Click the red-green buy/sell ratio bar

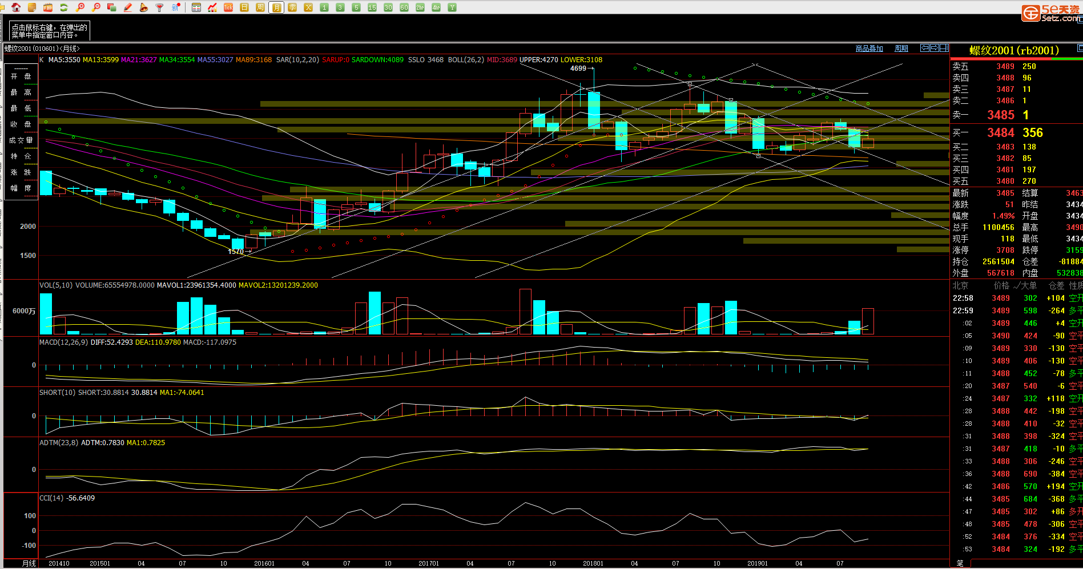coord(1016,58)
